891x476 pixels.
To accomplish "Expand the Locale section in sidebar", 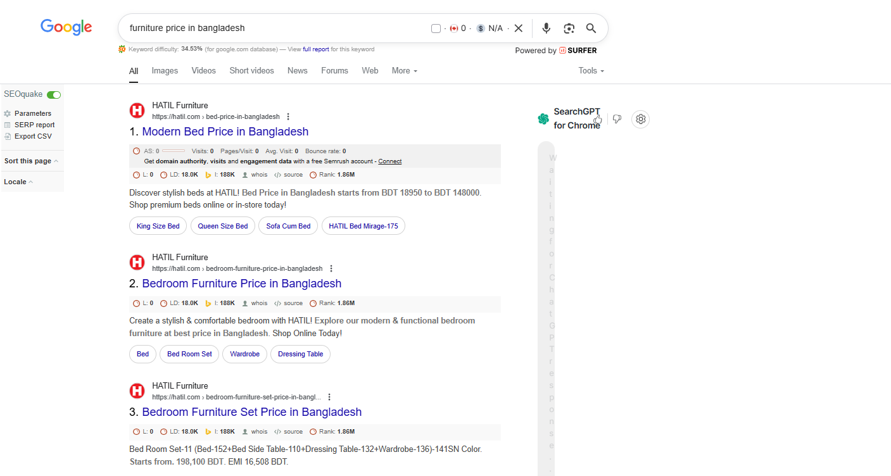I will point(18,182).
